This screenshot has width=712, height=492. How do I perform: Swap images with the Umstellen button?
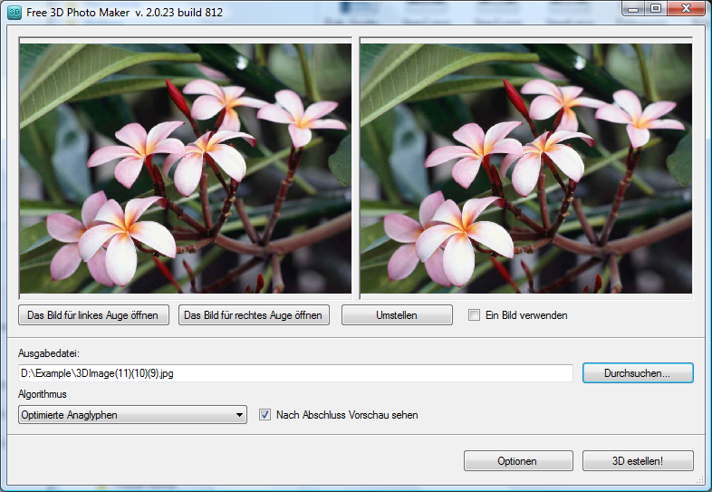tap(397, 314)
